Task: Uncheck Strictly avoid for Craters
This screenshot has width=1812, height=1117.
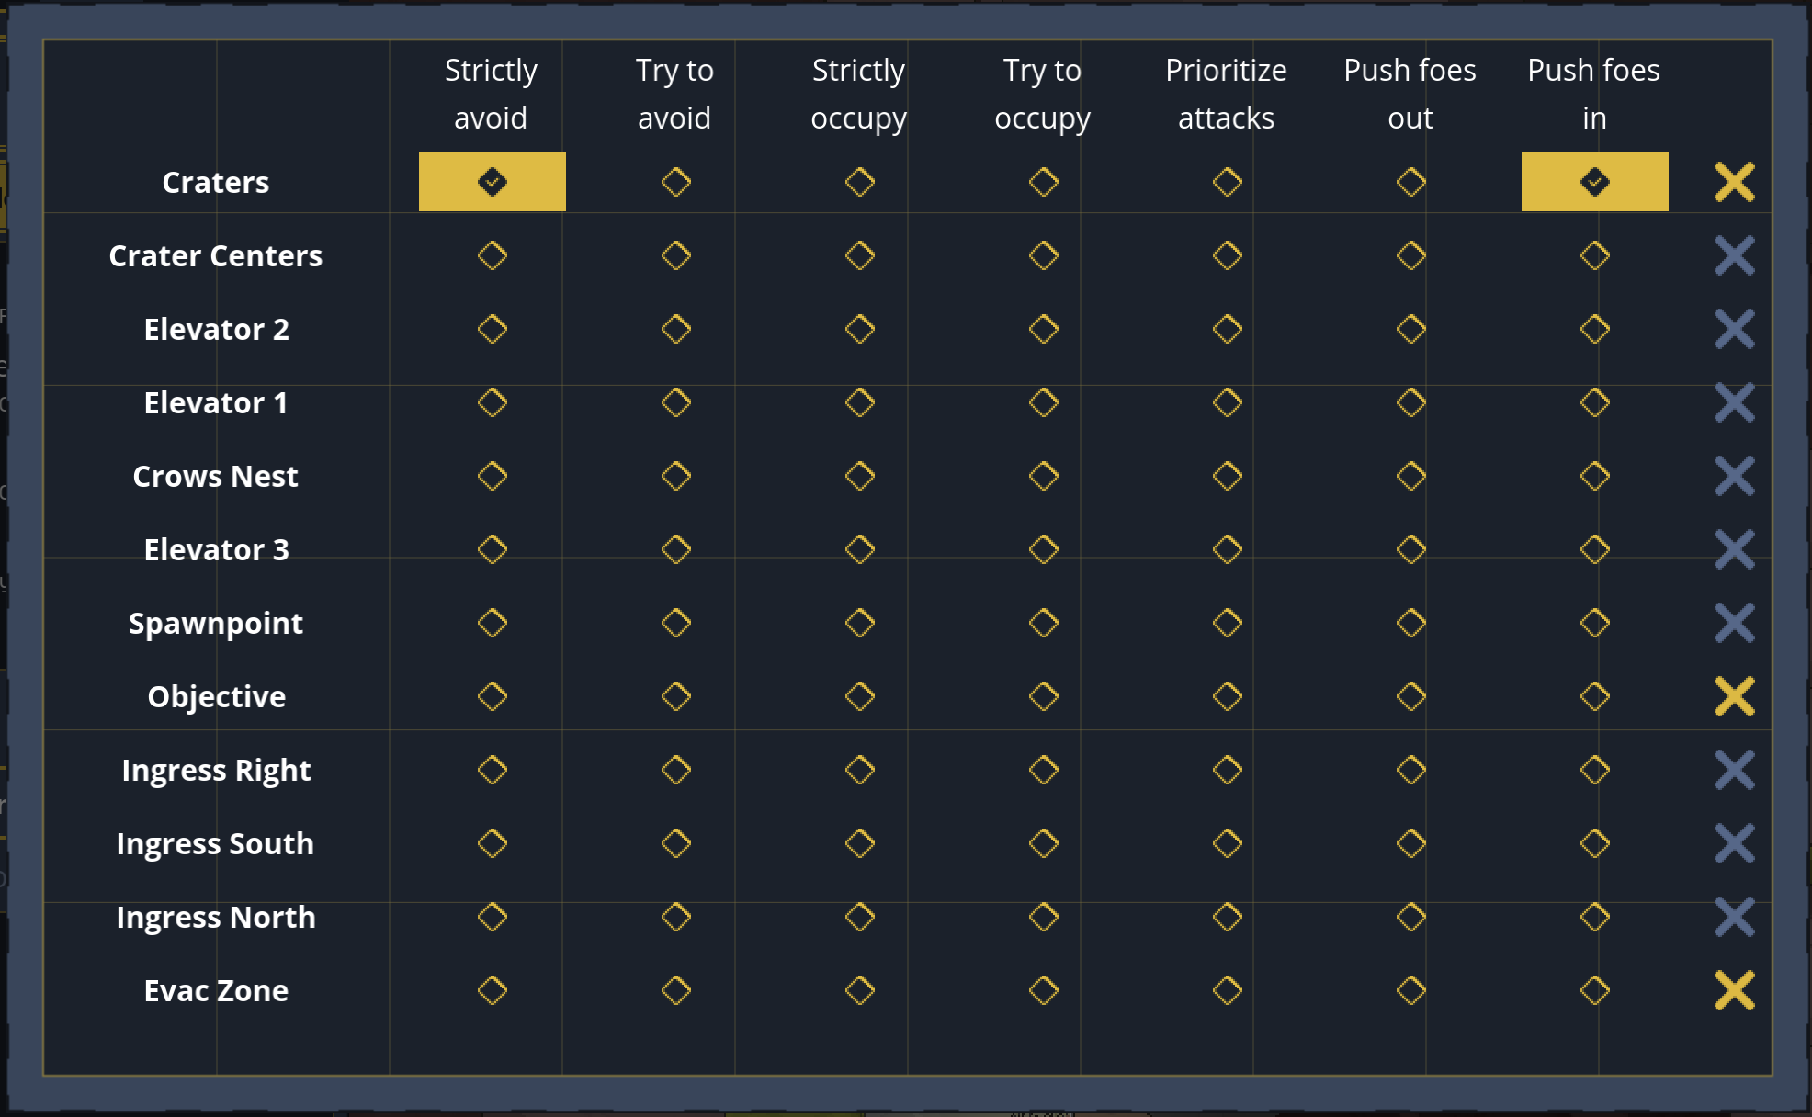Action: coord(493,182)
